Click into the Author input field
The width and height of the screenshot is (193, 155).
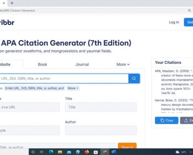click(101, 130)
